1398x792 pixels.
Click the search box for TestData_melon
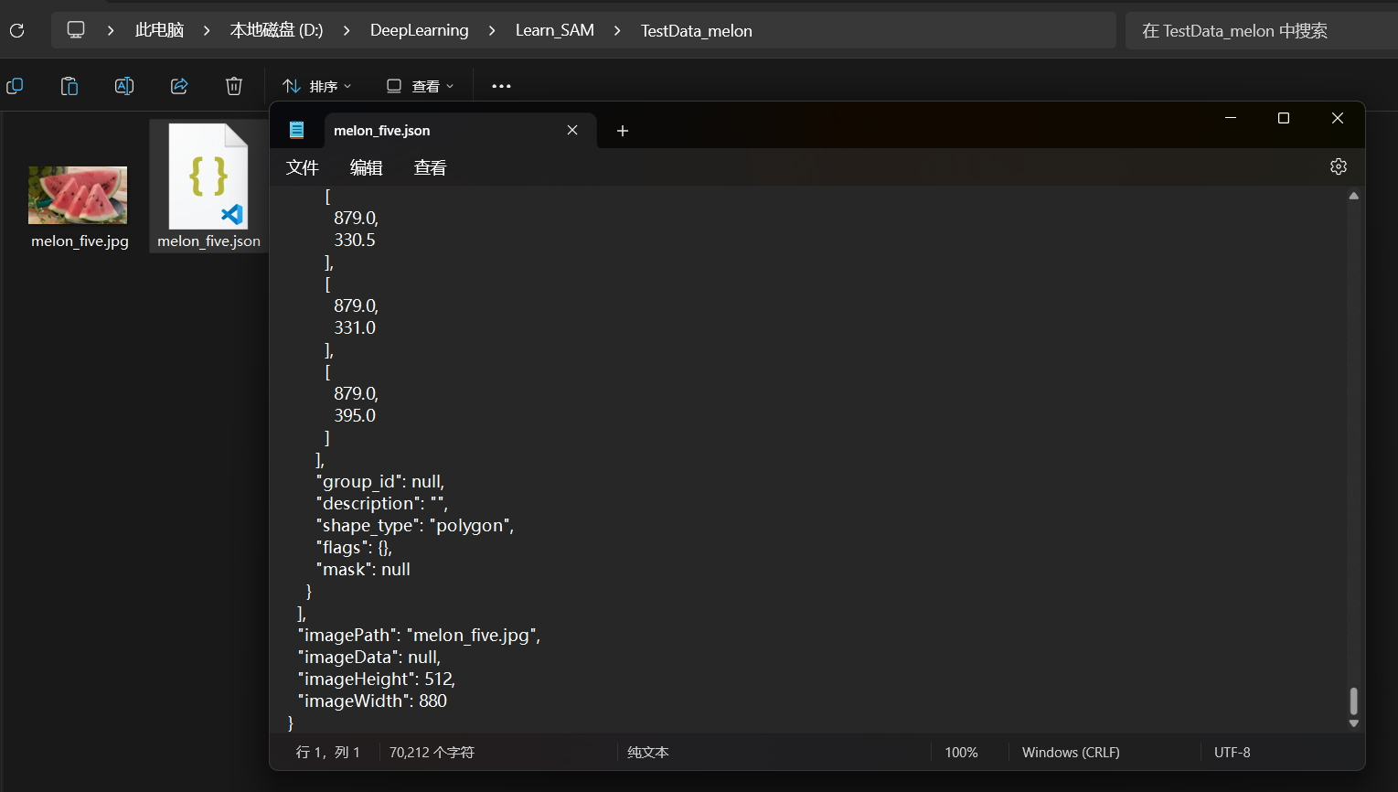point(1261,30)
